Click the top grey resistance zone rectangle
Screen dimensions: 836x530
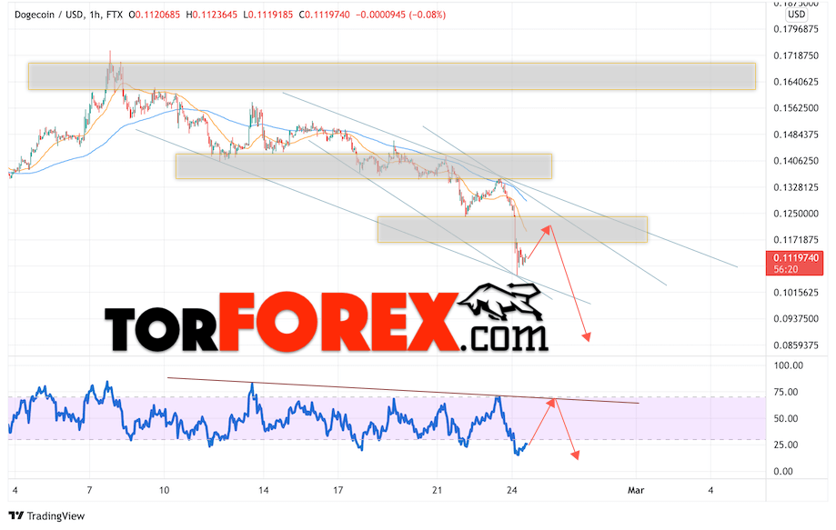392,76
